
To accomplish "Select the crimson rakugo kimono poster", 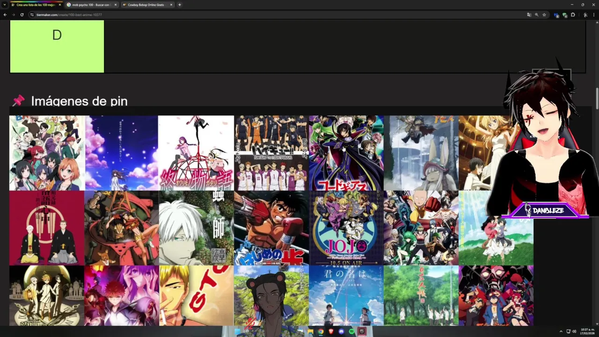I will point(47,228).
